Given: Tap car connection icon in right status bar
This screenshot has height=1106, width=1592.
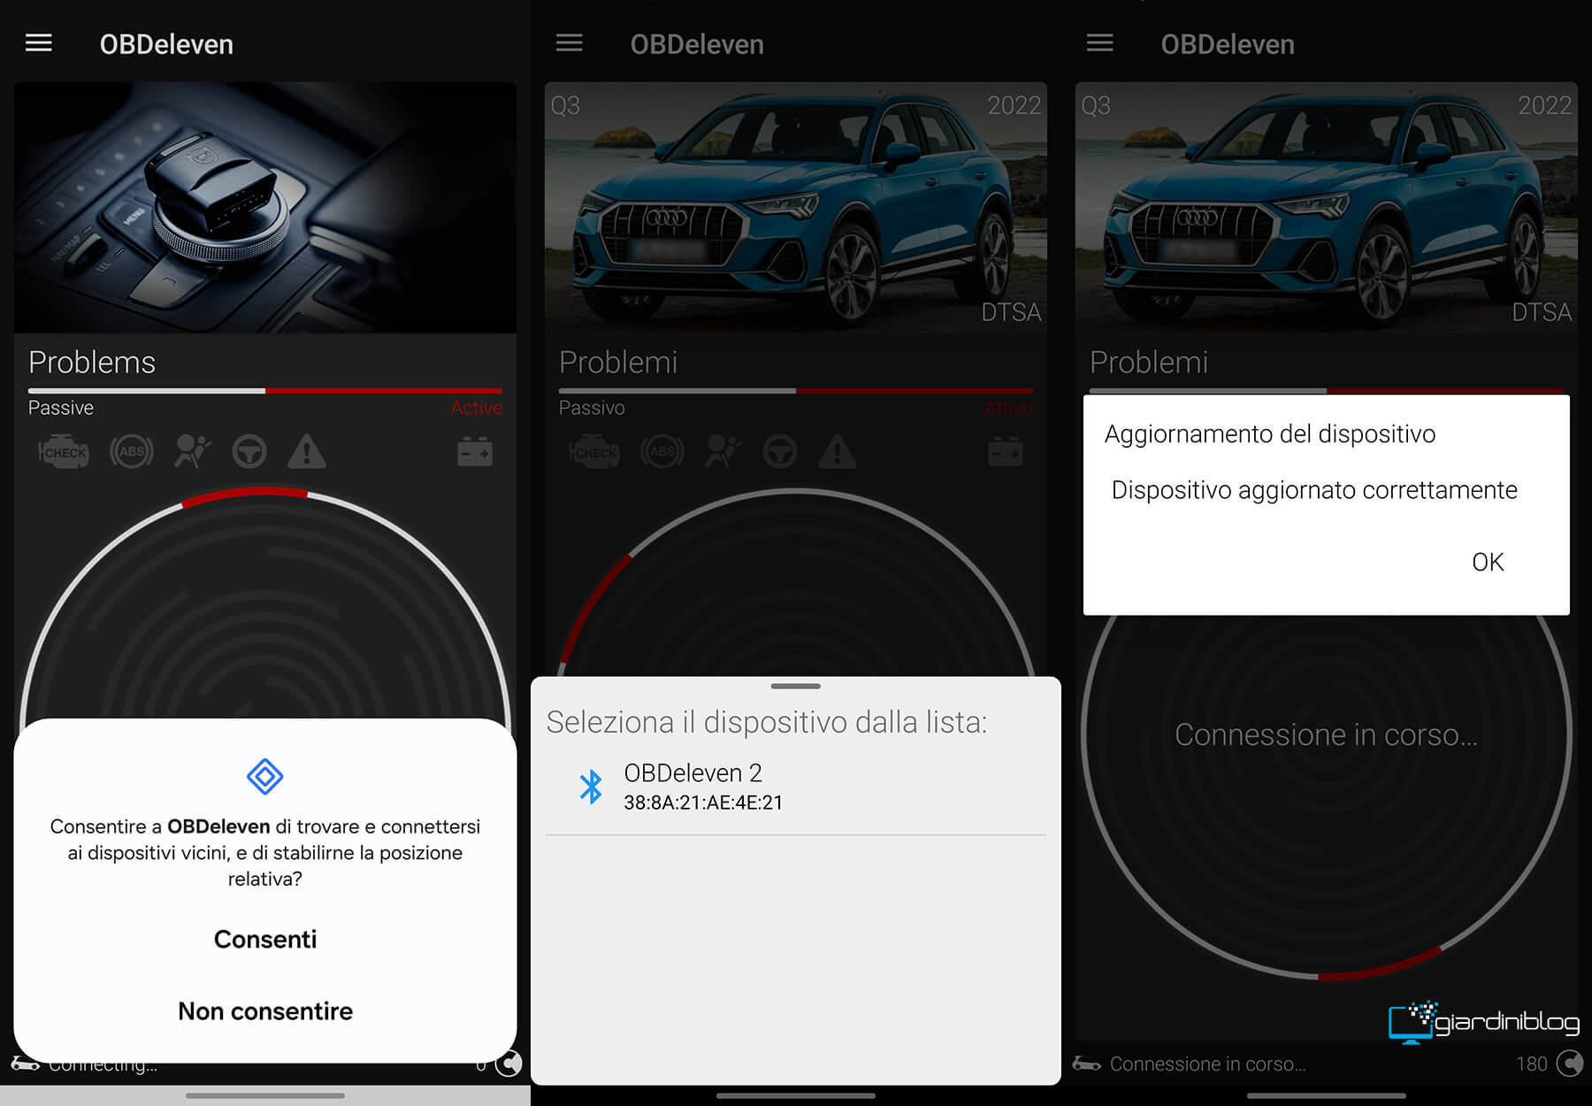Looking at the screenshot, I should [1087, 1064].
